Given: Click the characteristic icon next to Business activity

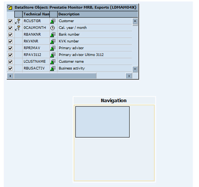Looking at the screenshot, I should click(53, 68).
